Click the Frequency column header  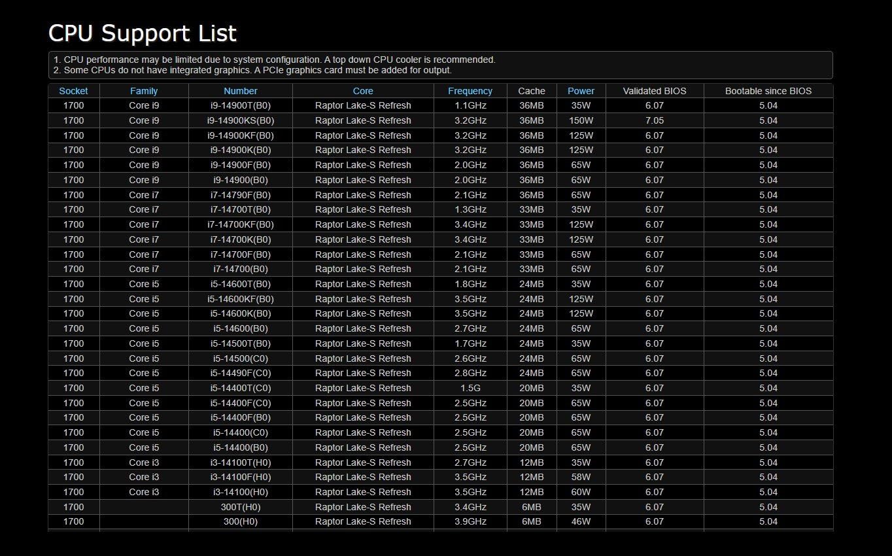[470, 91]
